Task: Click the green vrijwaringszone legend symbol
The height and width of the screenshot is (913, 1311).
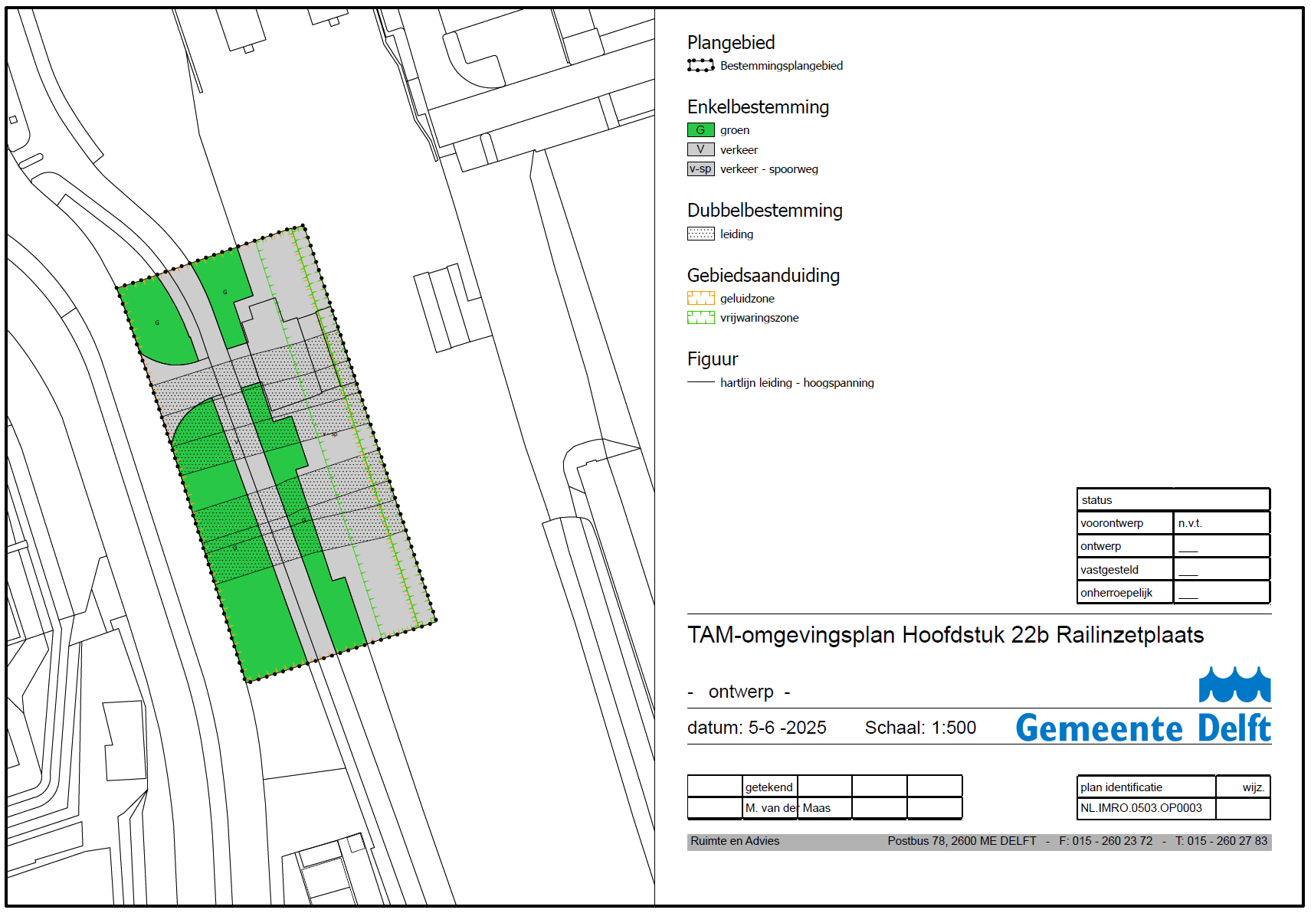Action: click(700, 318)
